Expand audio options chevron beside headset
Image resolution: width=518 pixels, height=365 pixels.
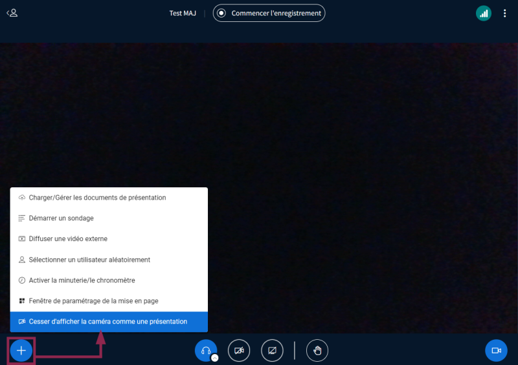215,357
